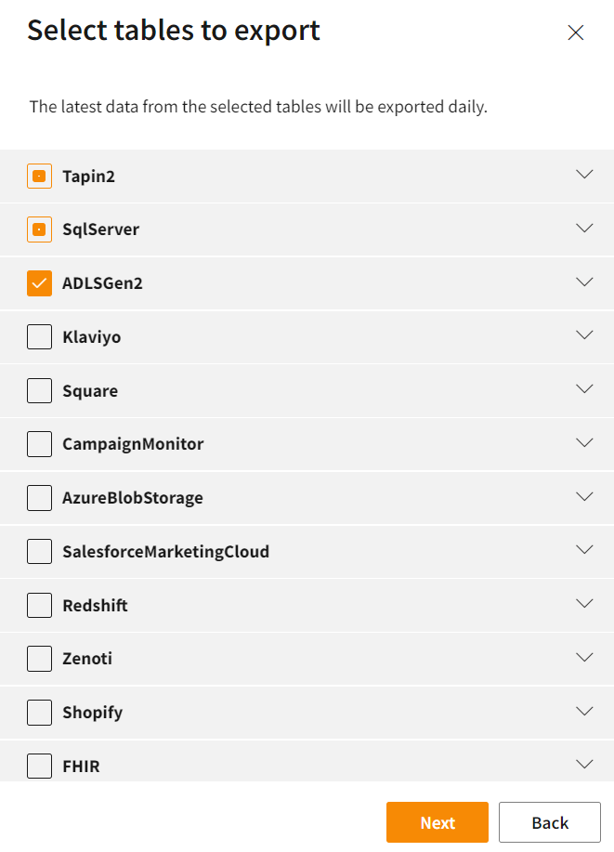Viewport: 614px width, 852px height.
Task: Expand the Tapin2 table list chevron
Action: 584,175
